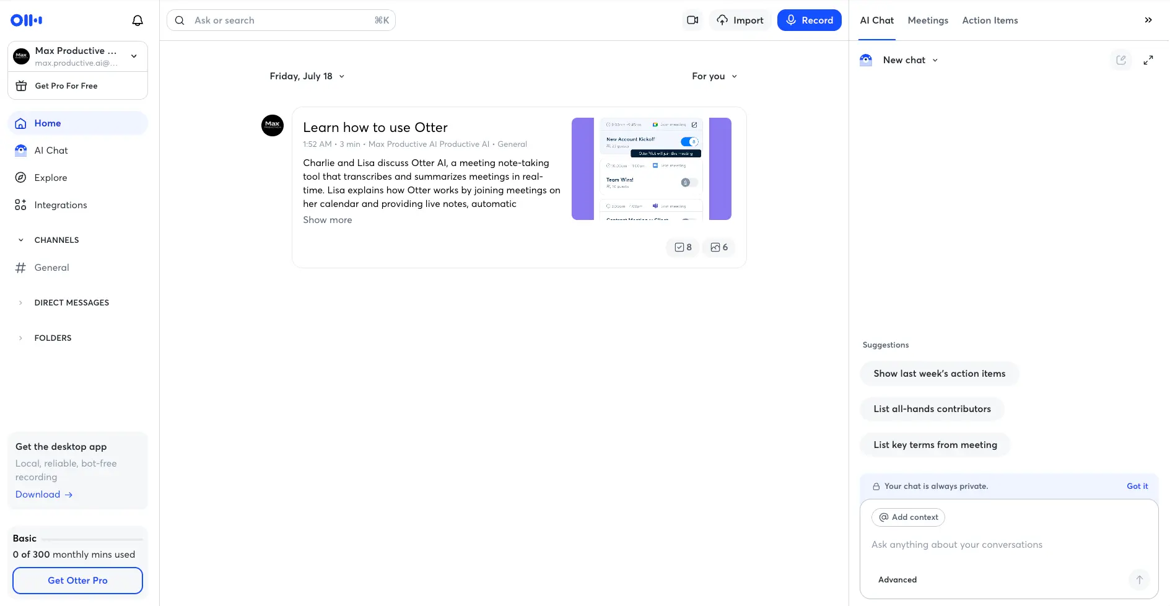Start a new chat via compose icon
Image resolution: width=1170 pixels, height=606 pixels.
click(x=1121, y=60)
